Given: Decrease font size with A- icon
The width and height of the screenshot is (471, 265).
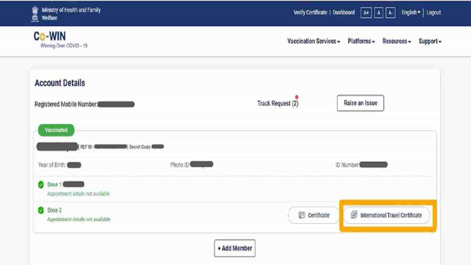Looking at the screenshot, I should [390, 13].
